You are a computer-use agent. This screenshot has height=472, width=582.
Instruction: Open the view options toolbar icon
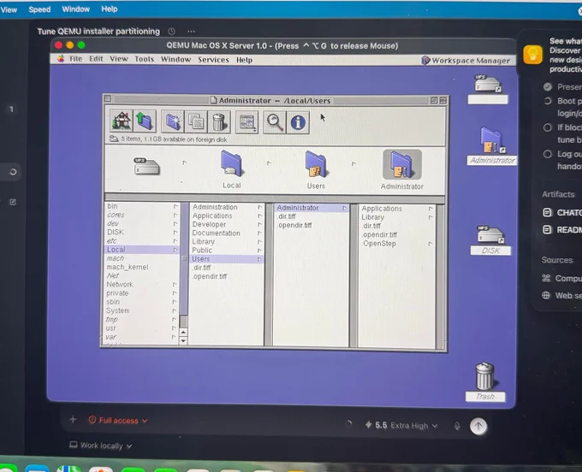[x=246, y=122]
